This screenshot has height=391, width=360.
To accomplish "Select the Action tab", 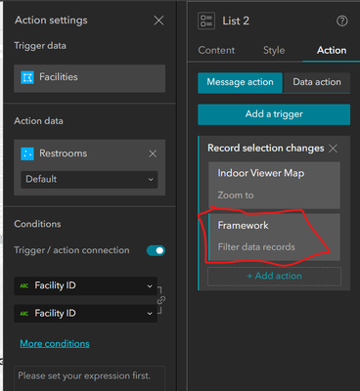I will (x=332, y=50).
